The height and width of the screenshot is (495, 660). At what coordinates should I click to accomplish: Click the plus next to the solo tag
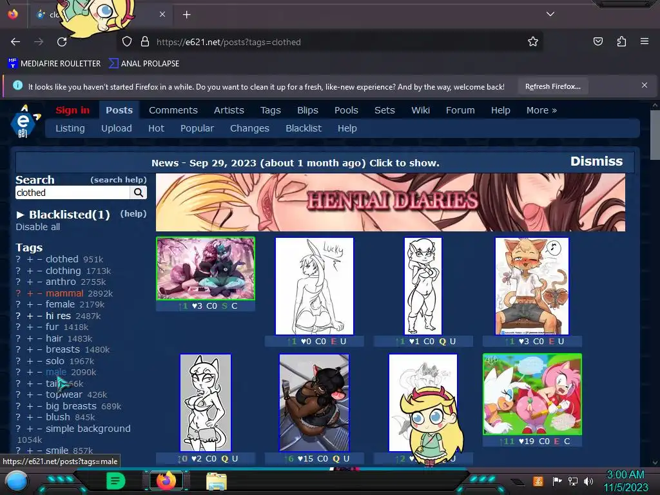click(30, 361)
